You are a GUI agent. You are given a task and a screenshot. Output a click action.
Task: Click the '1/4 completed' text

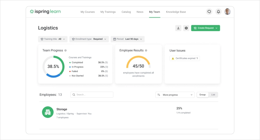pyautogui.click(x=183, y=113)
